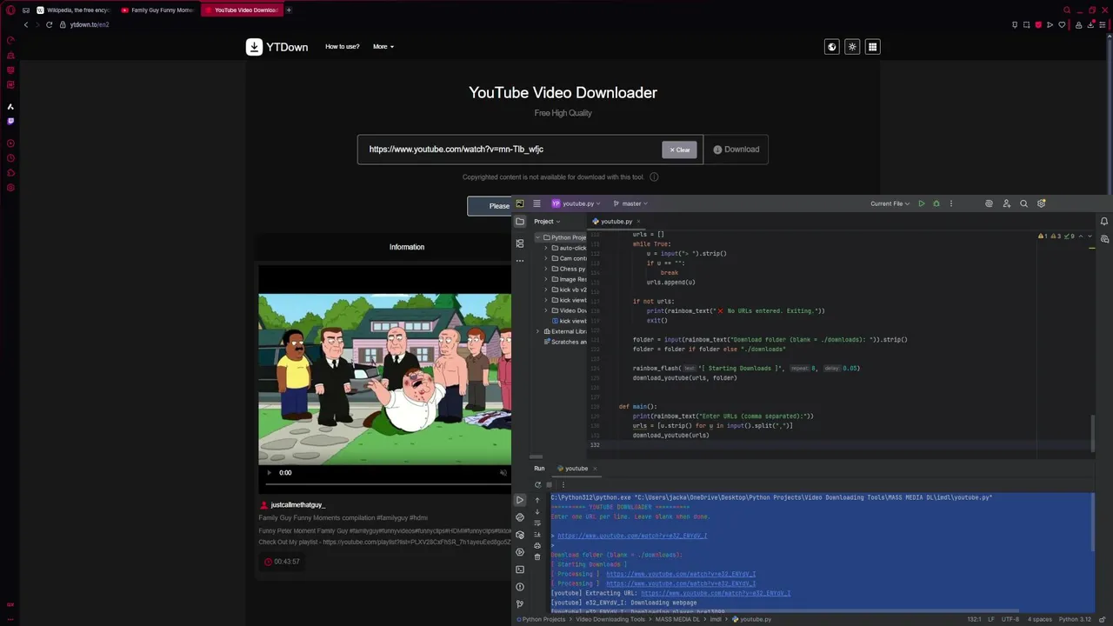The image size is (1113, 626).
Task: Open Opera sidebar history clock icon
Action: coord(10,158)
